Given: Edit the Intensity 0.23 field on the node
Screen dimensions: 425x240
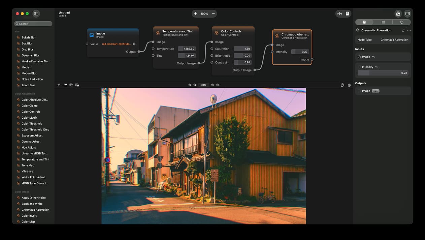Looking at the screenshot, I should [300, 52].
